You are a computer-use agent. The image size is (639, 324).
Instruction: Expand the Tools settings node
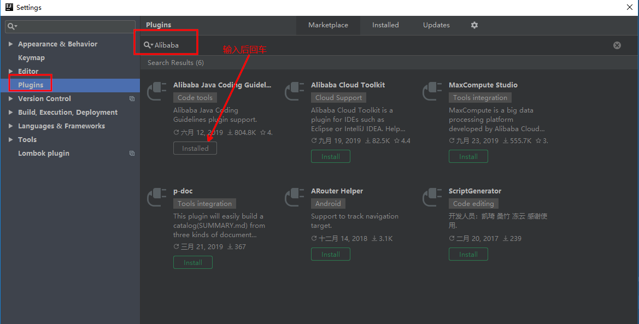pyautogui.click(x=10, y=140)
